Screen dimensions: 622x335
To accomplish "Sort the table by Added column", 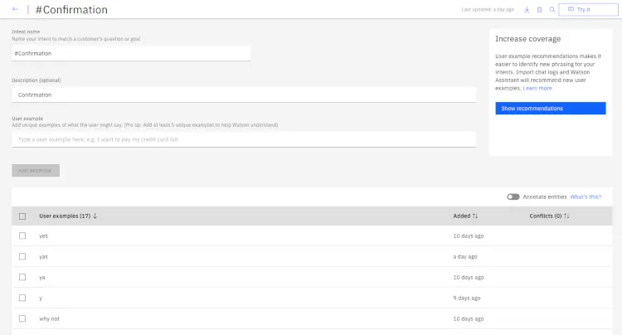I will (475, 216).
